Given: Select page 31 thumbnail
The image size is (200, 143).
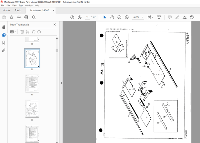Looking at the screenshot, I should 32,58.
